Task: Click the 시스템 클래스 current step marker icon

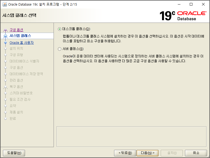Action: [x=5, y=36]
